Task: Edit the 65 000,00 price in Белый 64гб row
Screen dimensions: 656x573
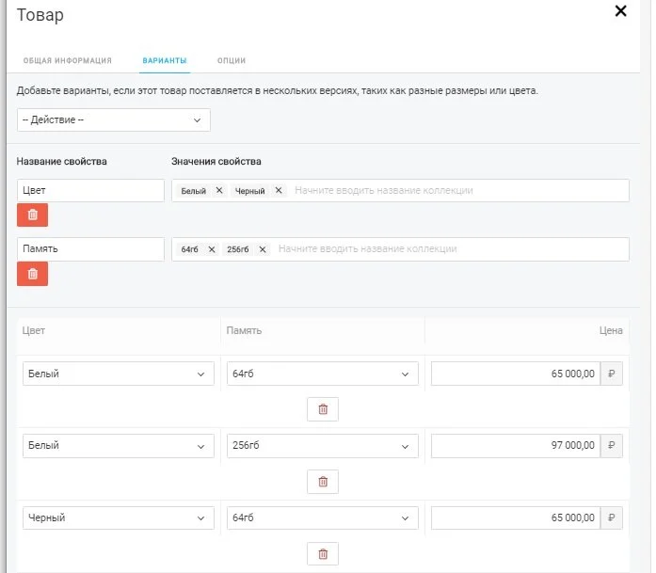Action: point(516,374)
